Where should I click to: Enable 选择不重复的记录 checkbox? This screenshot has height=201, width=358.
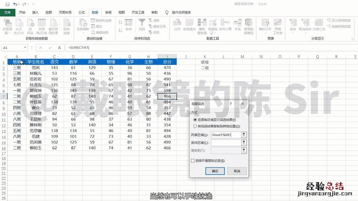[193, 161]
